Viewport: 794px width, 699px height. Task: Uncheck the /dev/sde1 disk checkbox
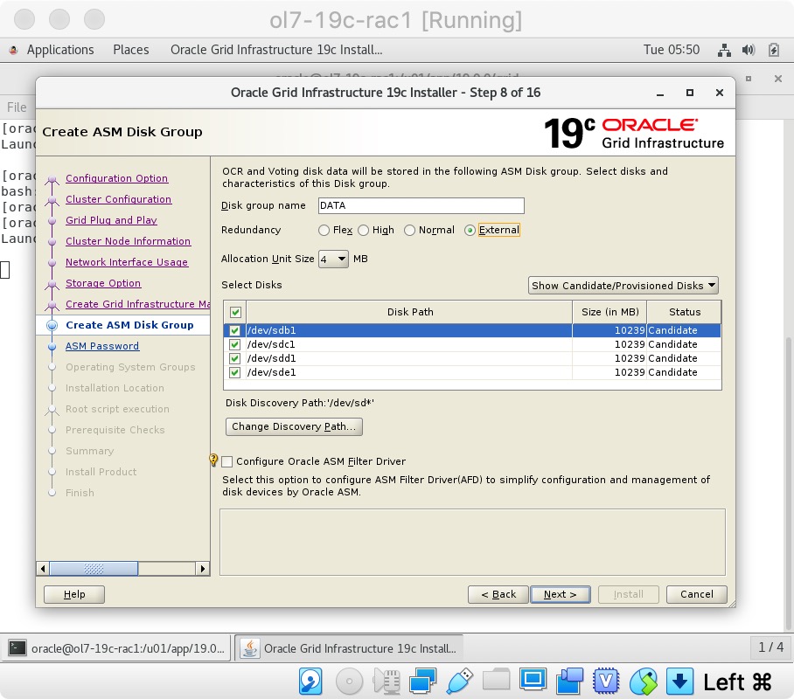coord(234,372)
